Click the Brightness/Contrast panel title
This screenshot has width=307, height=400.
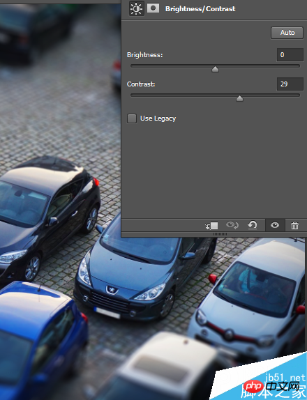(200, 8)
